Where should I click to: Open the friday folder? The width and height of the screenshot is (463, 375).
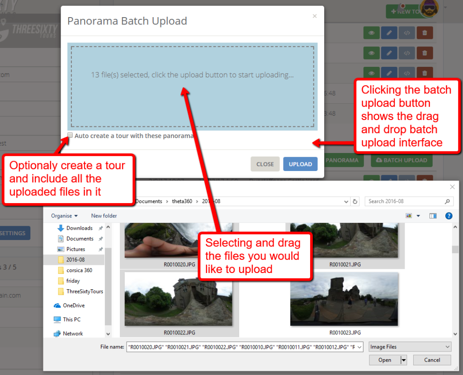(73, 281)
